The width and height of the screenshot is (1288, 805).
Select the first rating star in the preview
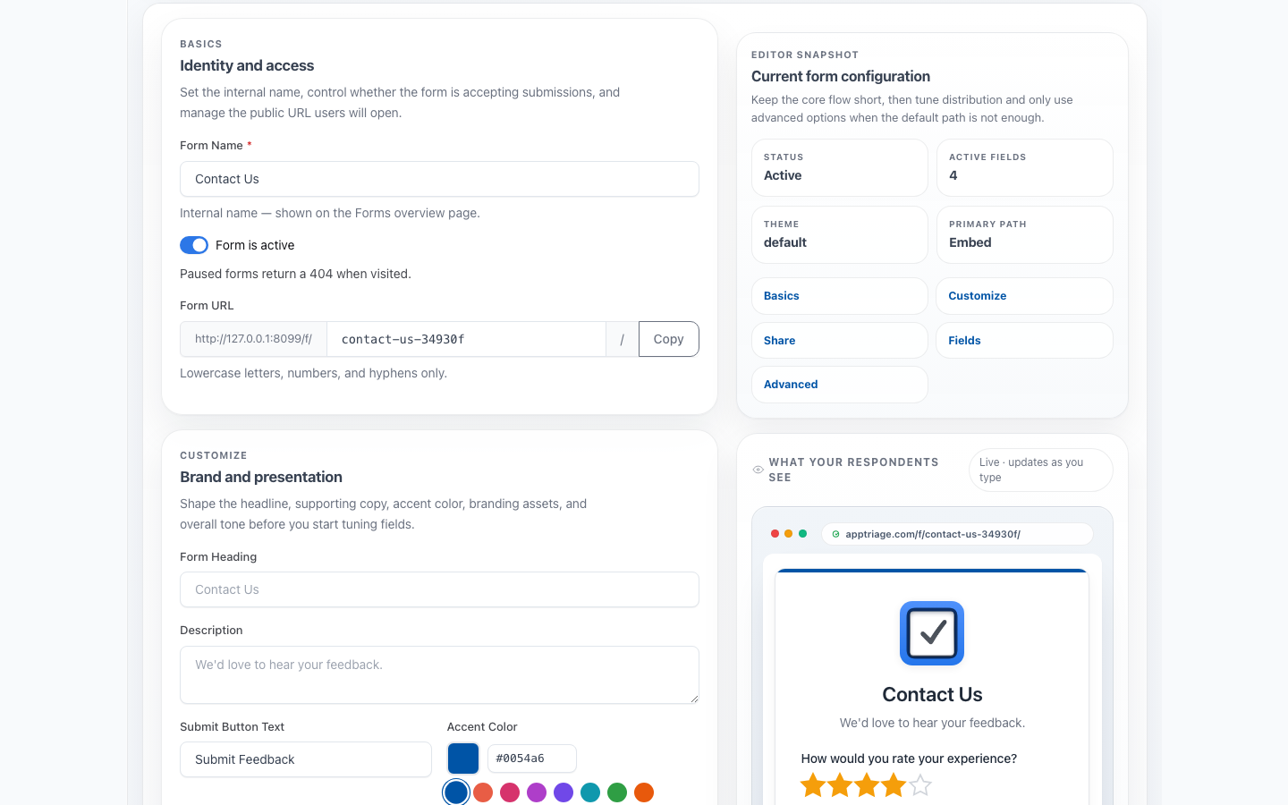click(813, 785)
